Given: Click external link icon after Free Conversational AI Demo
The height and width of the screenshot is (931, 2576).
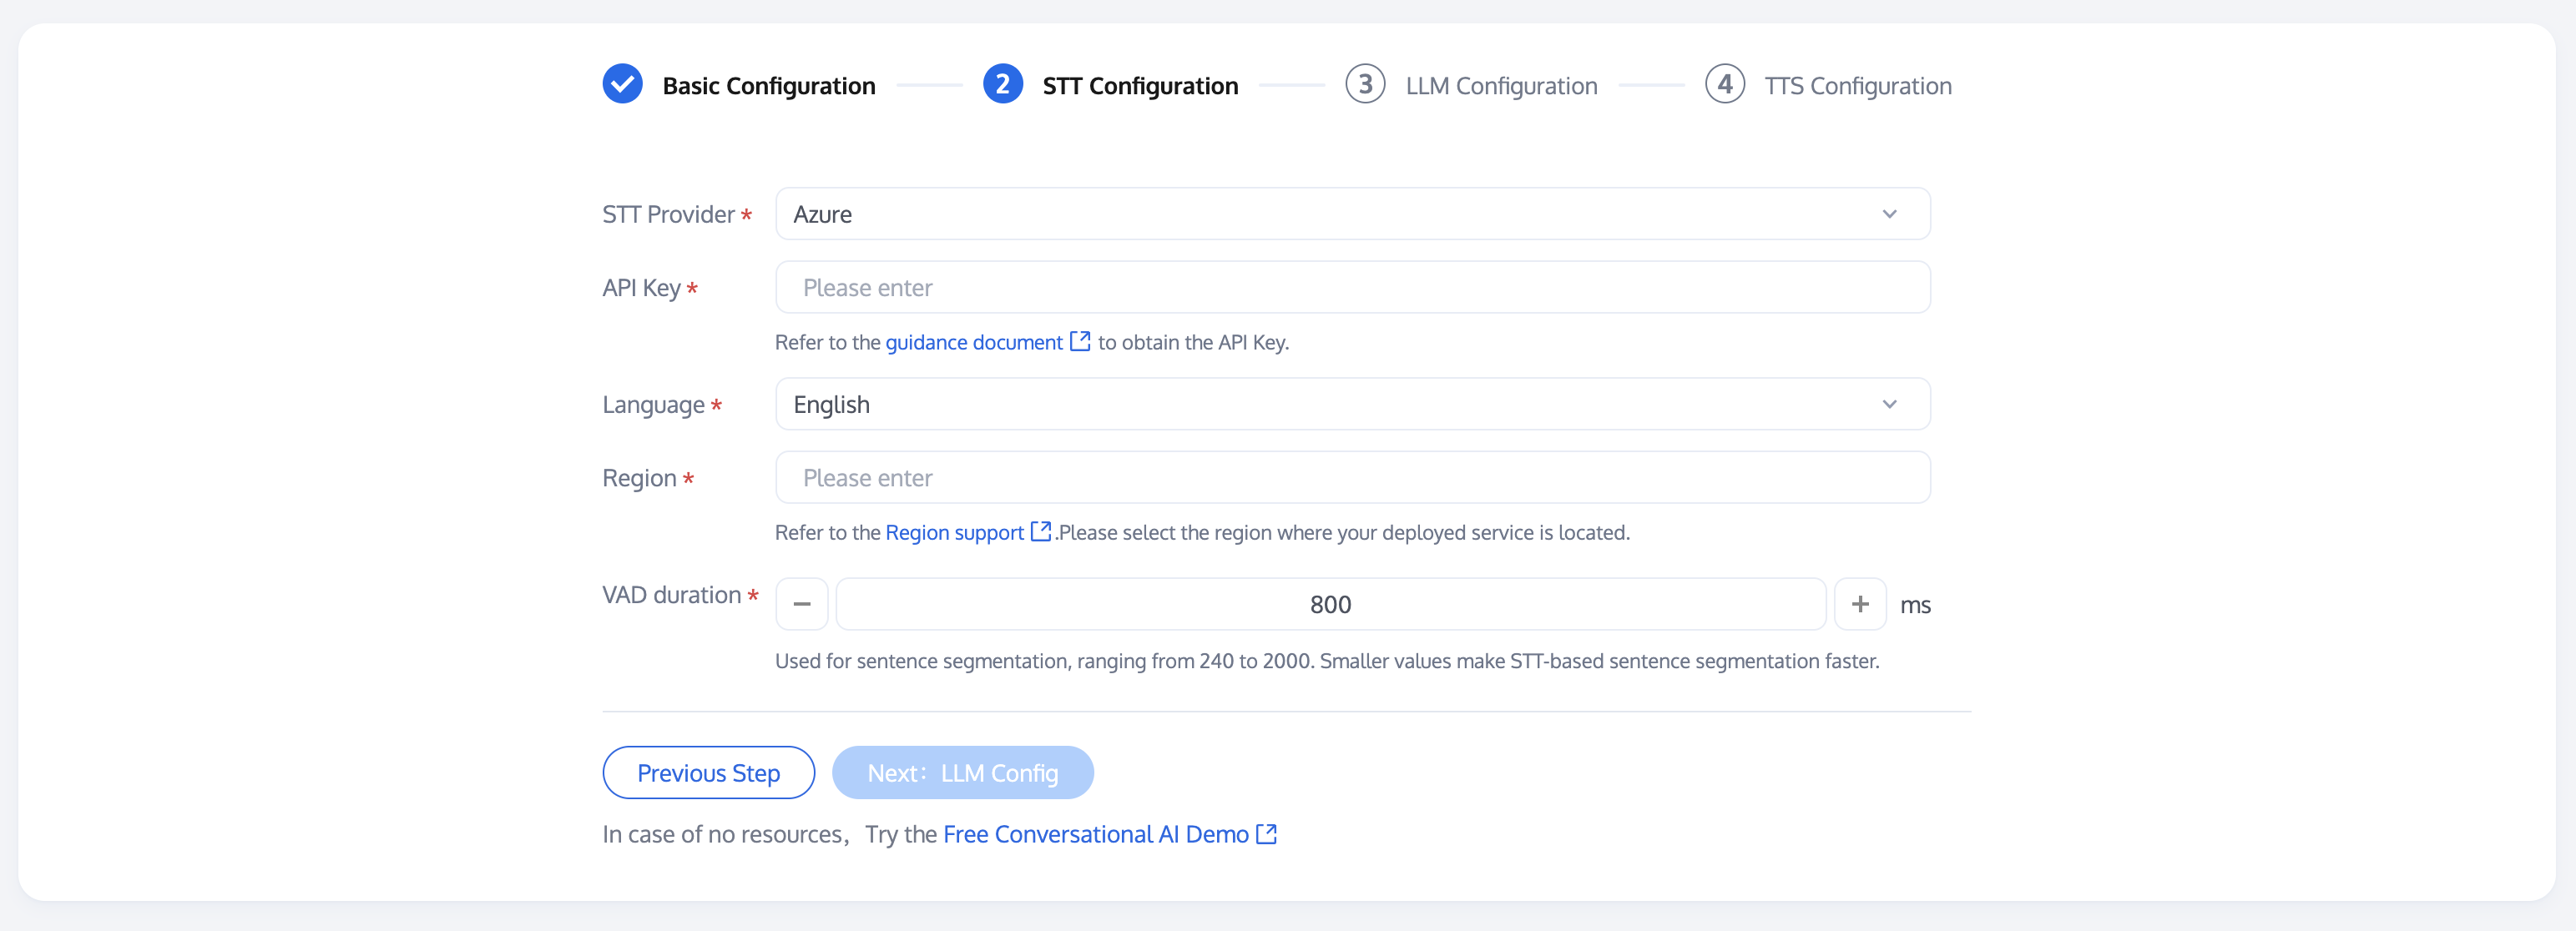Looking at the screenshot, I should click(1266, 834).
